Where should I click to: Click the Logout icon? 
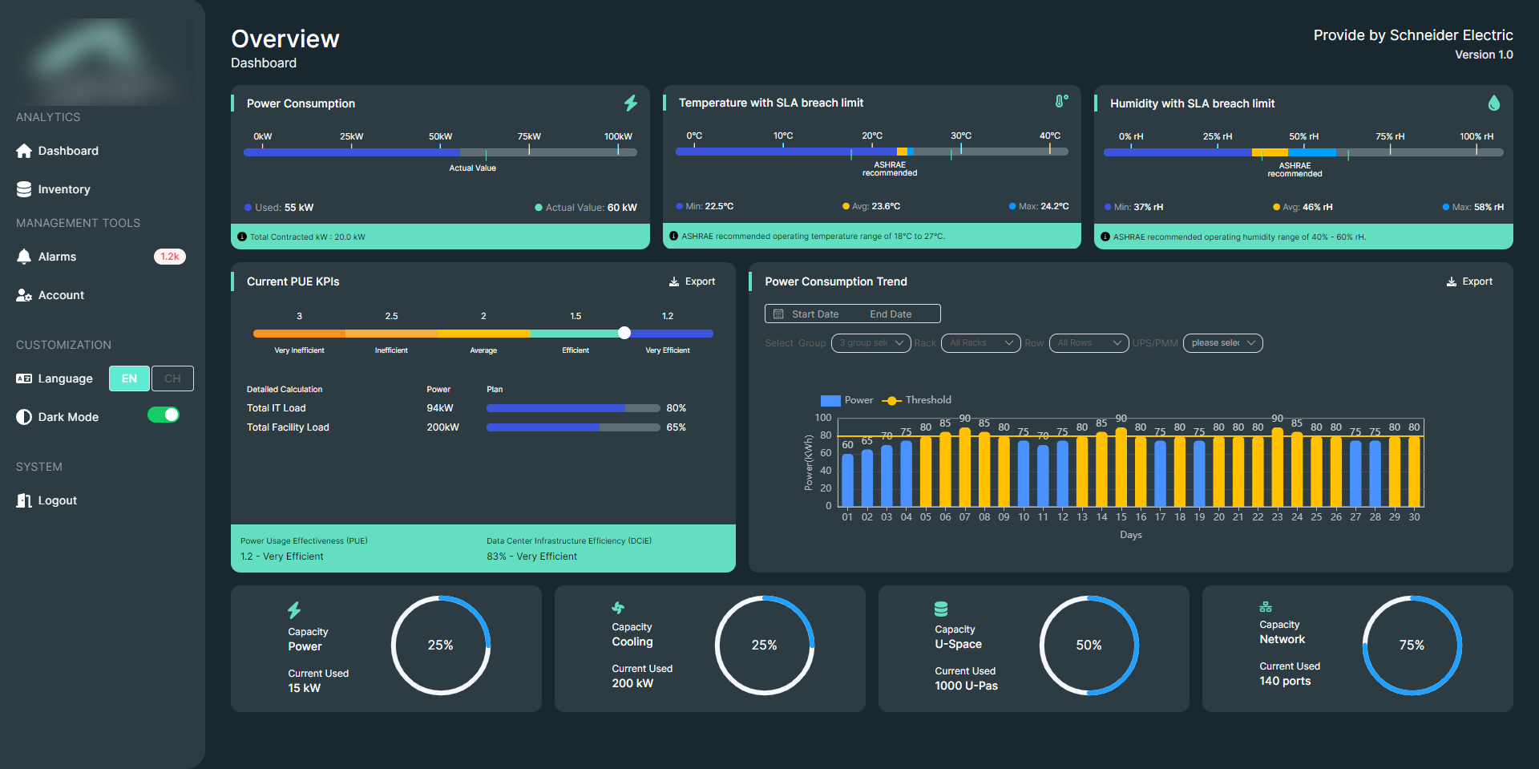coord(22,500)
